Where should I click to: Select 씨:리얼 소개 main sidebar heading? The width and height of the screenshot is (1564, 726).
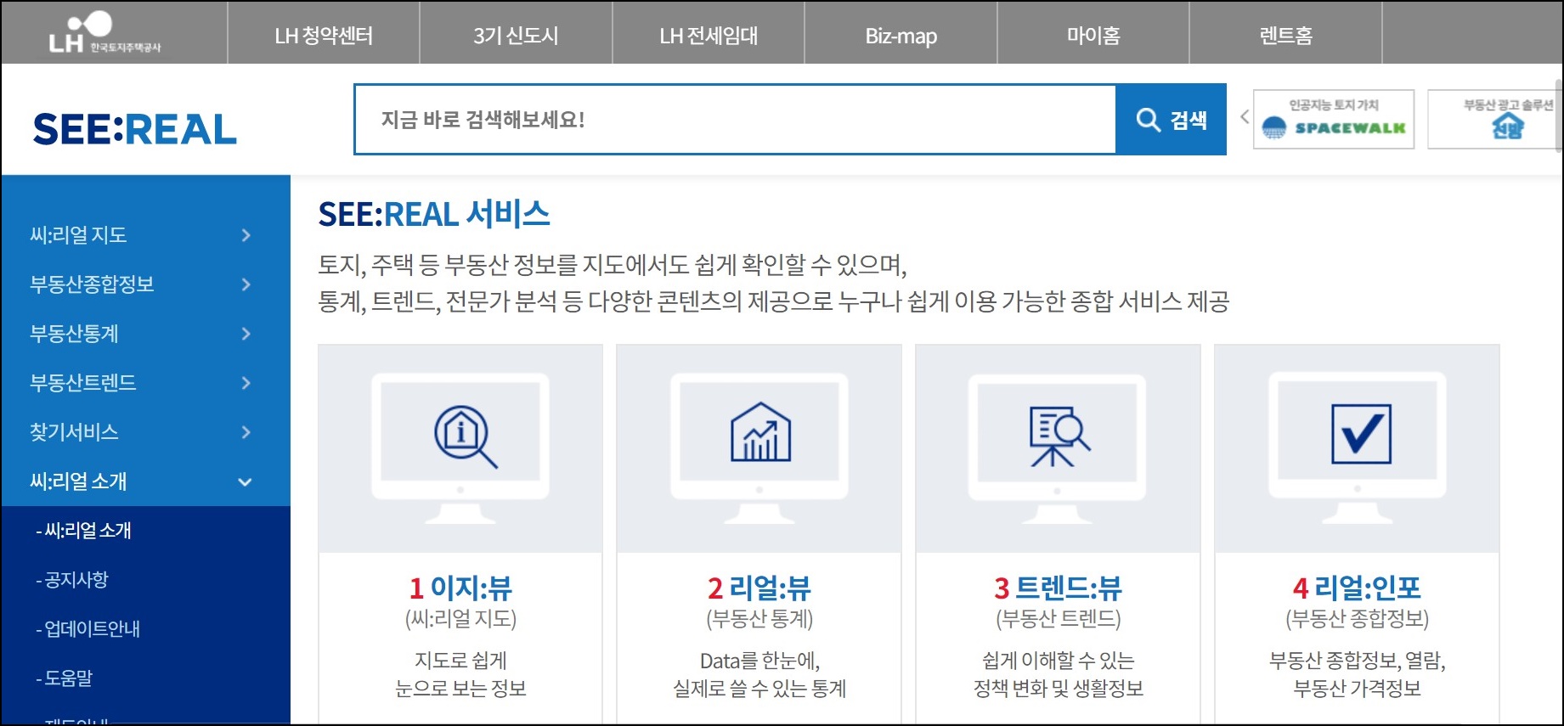[x=78, y=481]
